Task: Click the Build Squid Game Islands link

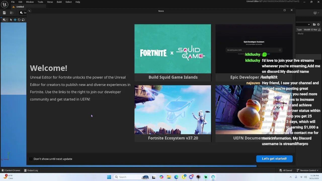Action: 173,77
